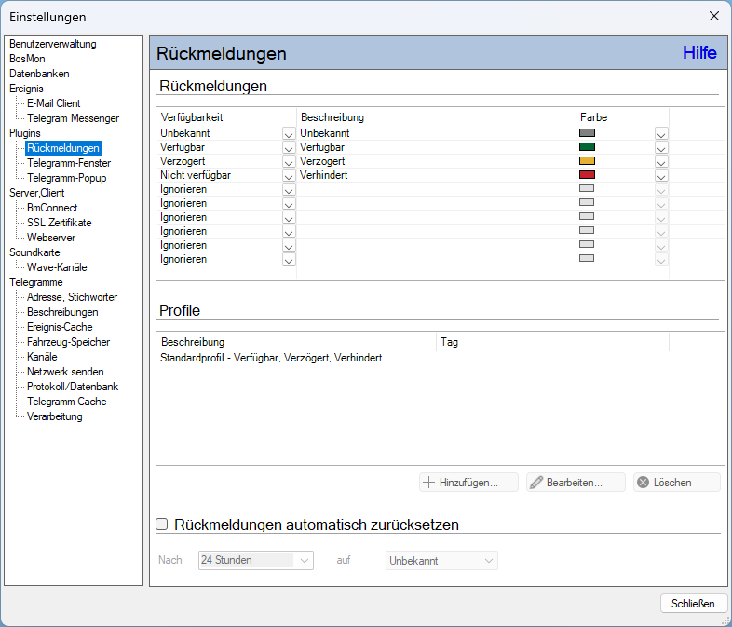
Task: Select the Standardprofil row in Profile list
Action: click(271, 358)
